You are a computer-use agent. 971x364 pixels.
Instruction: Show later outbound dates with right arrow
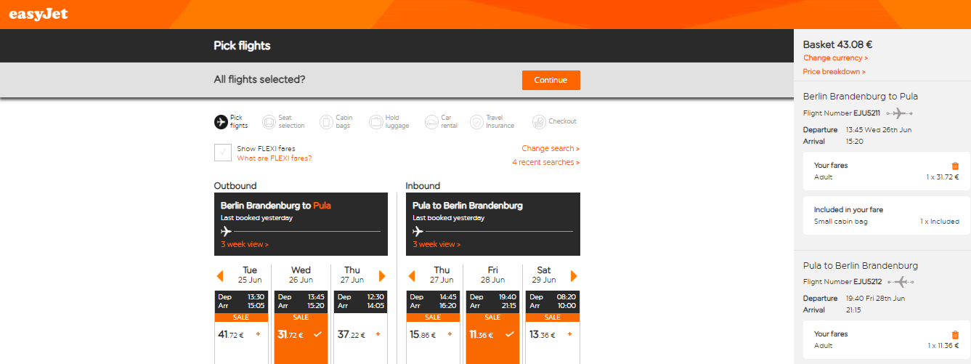[383, 276]
